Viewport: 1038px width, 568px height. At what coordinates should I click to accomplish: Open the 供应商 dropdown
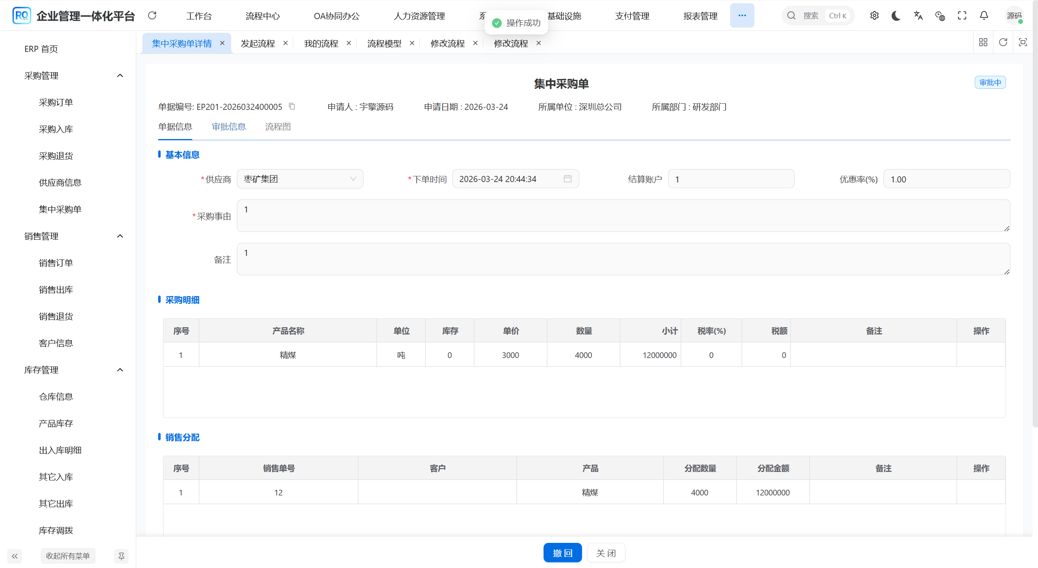(300, 179)
